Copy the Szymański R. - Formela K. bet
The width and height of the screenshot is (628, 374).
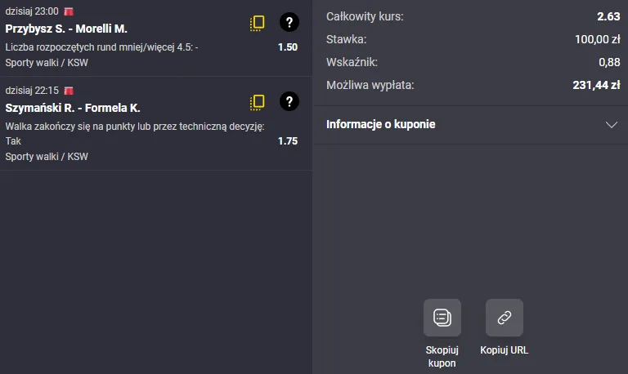[x=257, y=102]
